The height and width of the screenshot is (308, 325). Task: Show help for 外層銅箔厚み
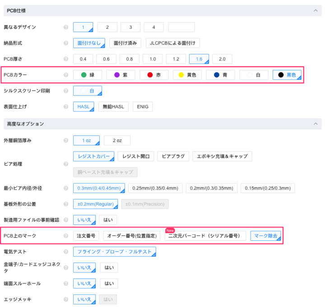coord(66,141)
